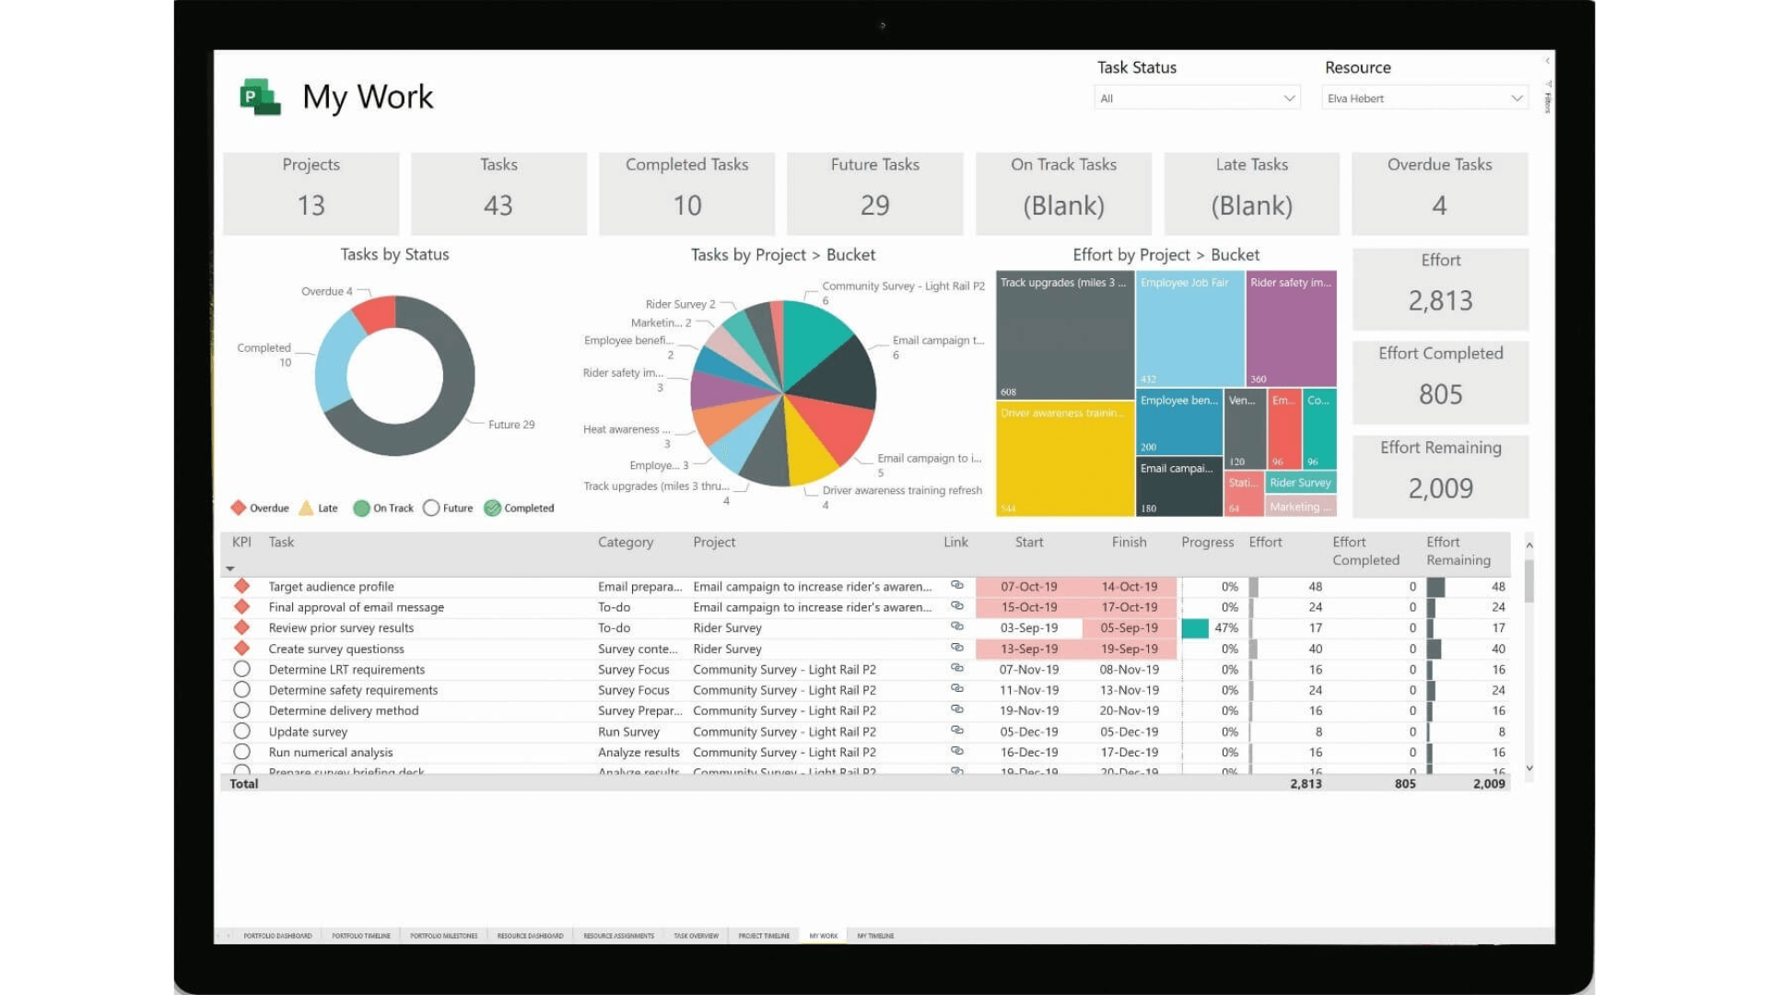The height and width of the screenshot is (995, 1769).
Task: Click the overdue KPI icon for Final approval email
Action: (x=241, y=606)
